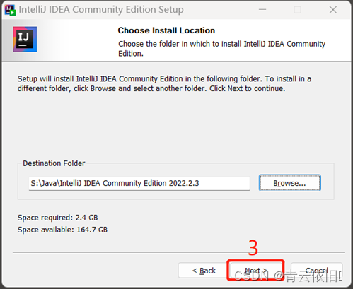Click the 'Choose Install Location' heading

(166, 30)
